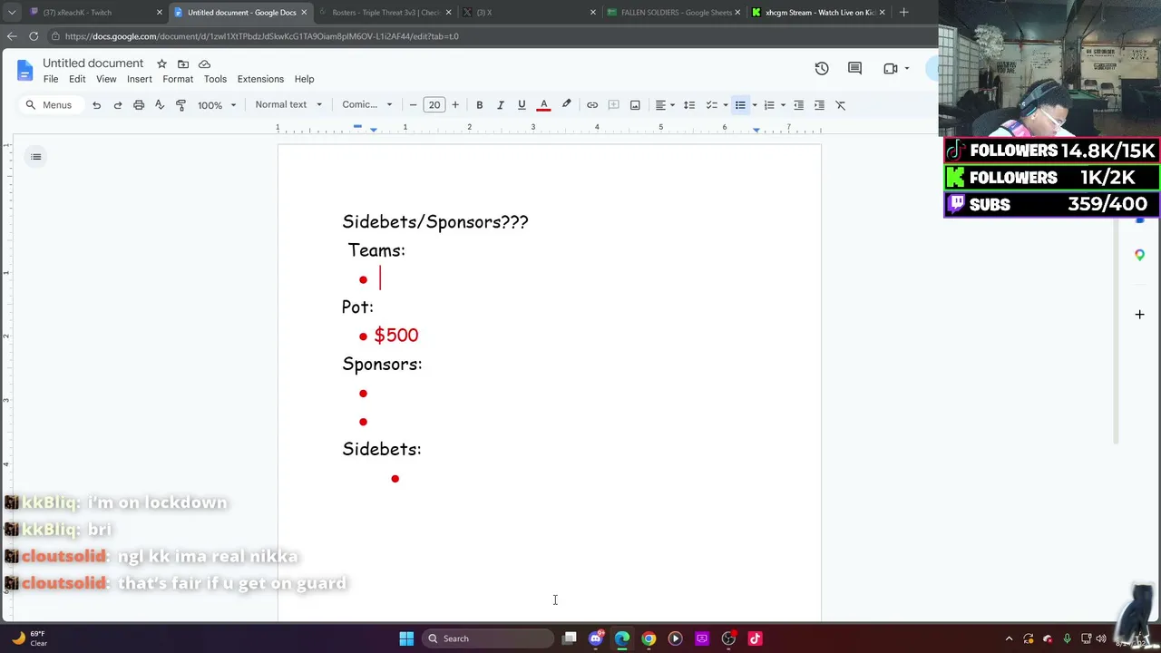Click the Undo icon in Docs toolbar
1161x653 pixels.
96,105
